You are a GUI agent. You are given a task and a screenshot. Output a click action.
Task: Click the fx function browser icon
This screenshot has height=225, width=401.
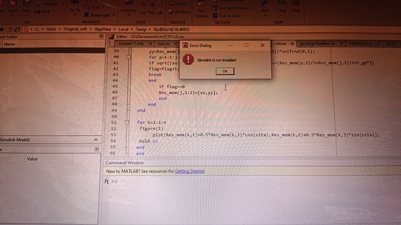click(107, 181)
